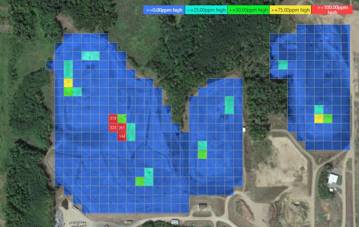Click the red grid cell labeled 281
Viewport: 359px width, 227px height.
(x=122, y=128)
